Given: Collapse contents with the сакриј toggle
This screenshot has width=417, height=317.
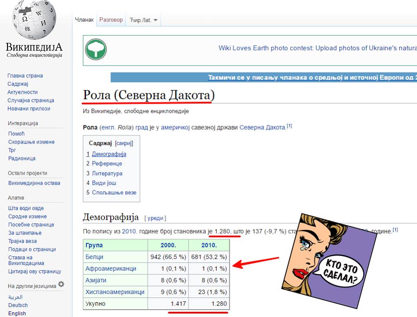Looking at the screenshot, I should pos(124,143).
